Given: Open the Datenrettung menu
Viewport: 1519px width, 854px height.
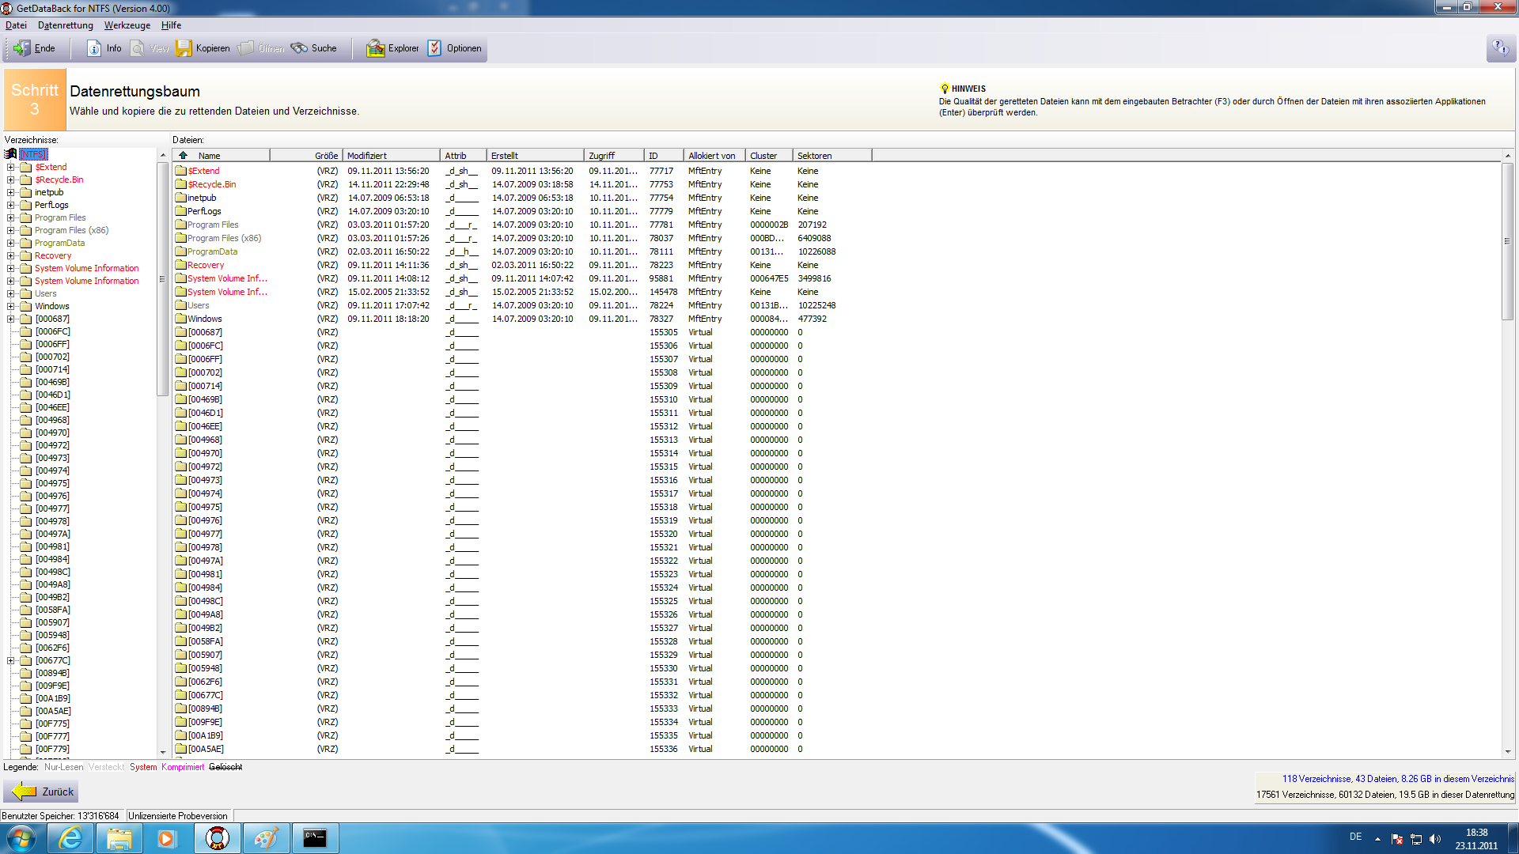Looking at the screenshot, I should point(65,25).
